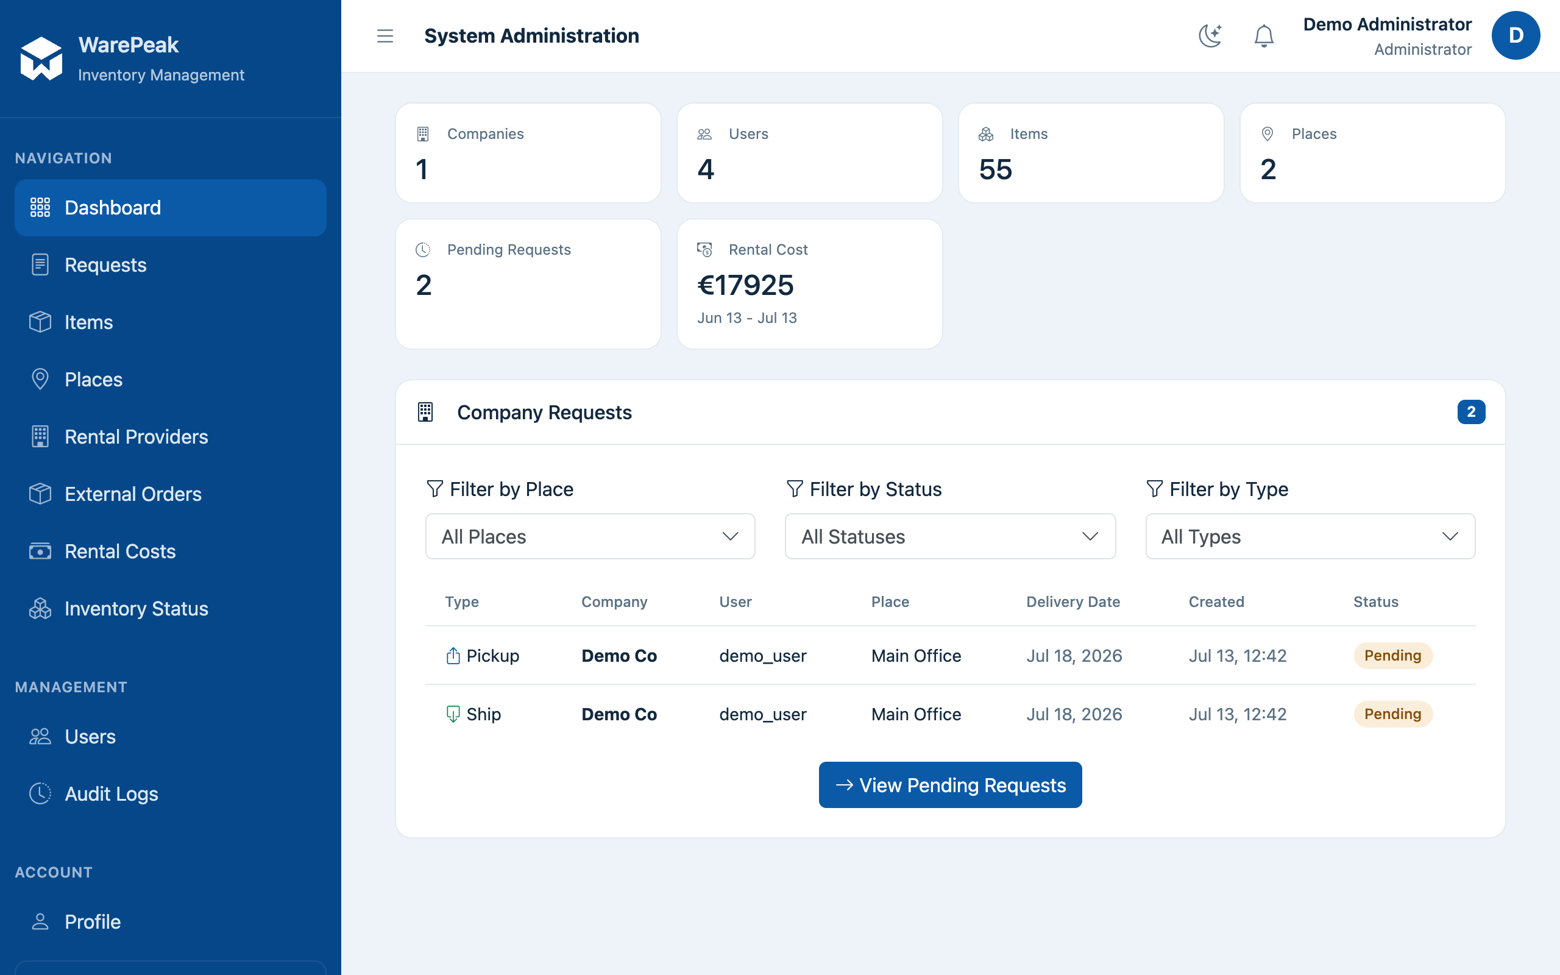Click Main Office in Ship row
The height and width of the screenshot is (975, 1560).
coord(916,714)
